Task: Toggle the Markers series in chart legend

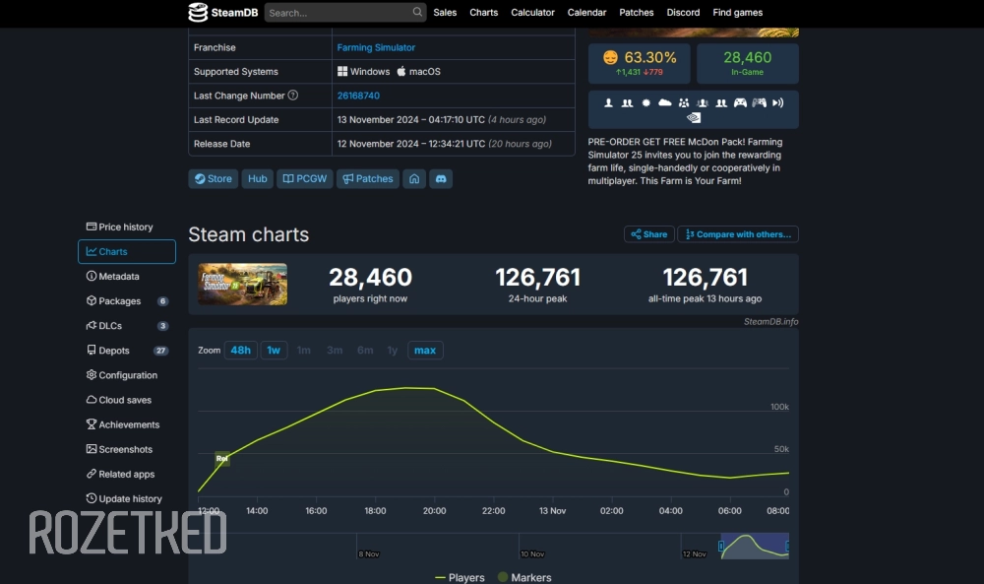Action: [524, 577]
